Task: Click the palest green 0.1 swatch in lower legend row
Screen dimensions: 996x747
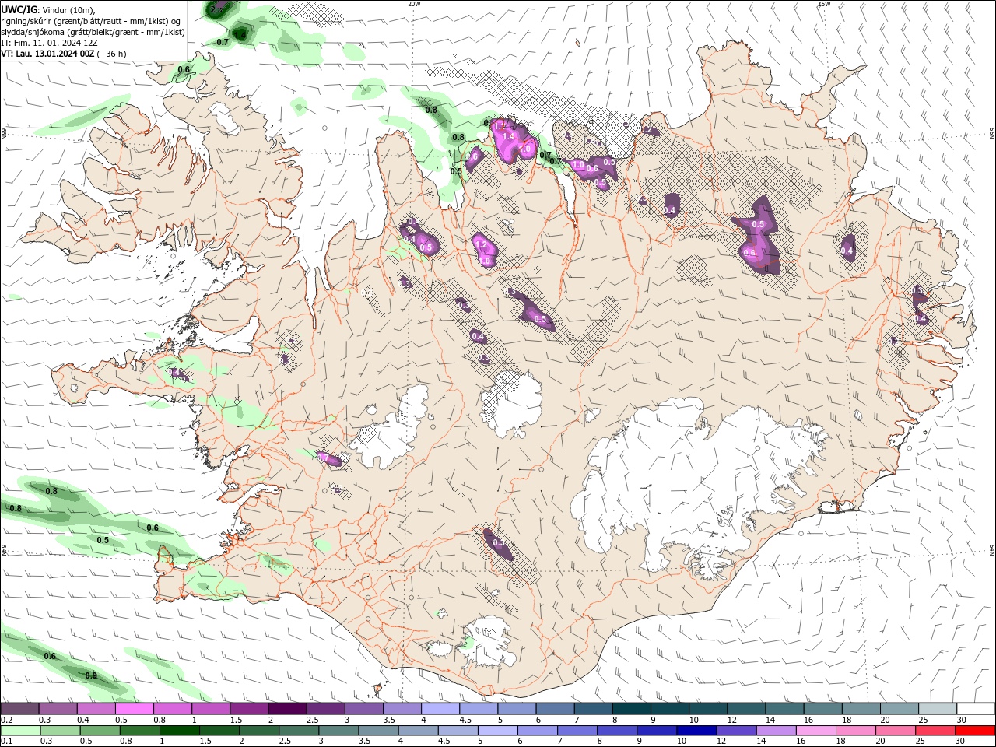Action: pos(20,731)
